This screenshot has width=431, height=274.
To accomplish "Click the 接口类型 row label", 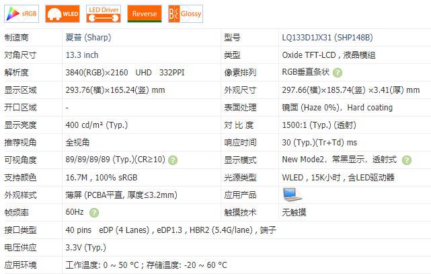I will 20,230.
